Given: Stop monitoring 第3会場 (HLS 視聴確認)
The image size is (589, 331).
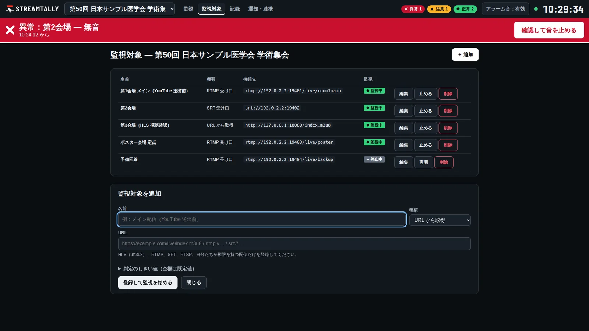Looking at the screenshot, I should (426, 128).
